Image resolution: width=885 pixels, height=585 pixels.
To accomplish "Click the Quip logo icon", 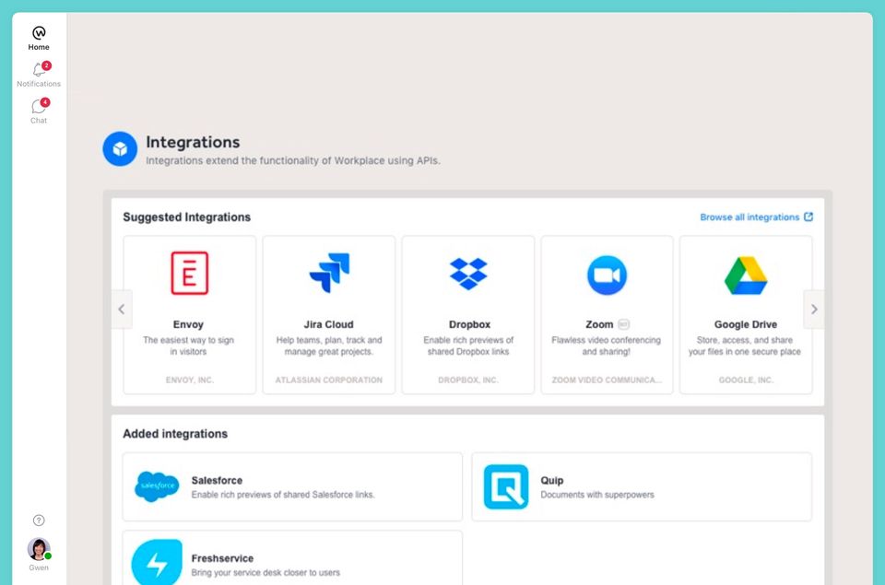I will tap(506, 486).
